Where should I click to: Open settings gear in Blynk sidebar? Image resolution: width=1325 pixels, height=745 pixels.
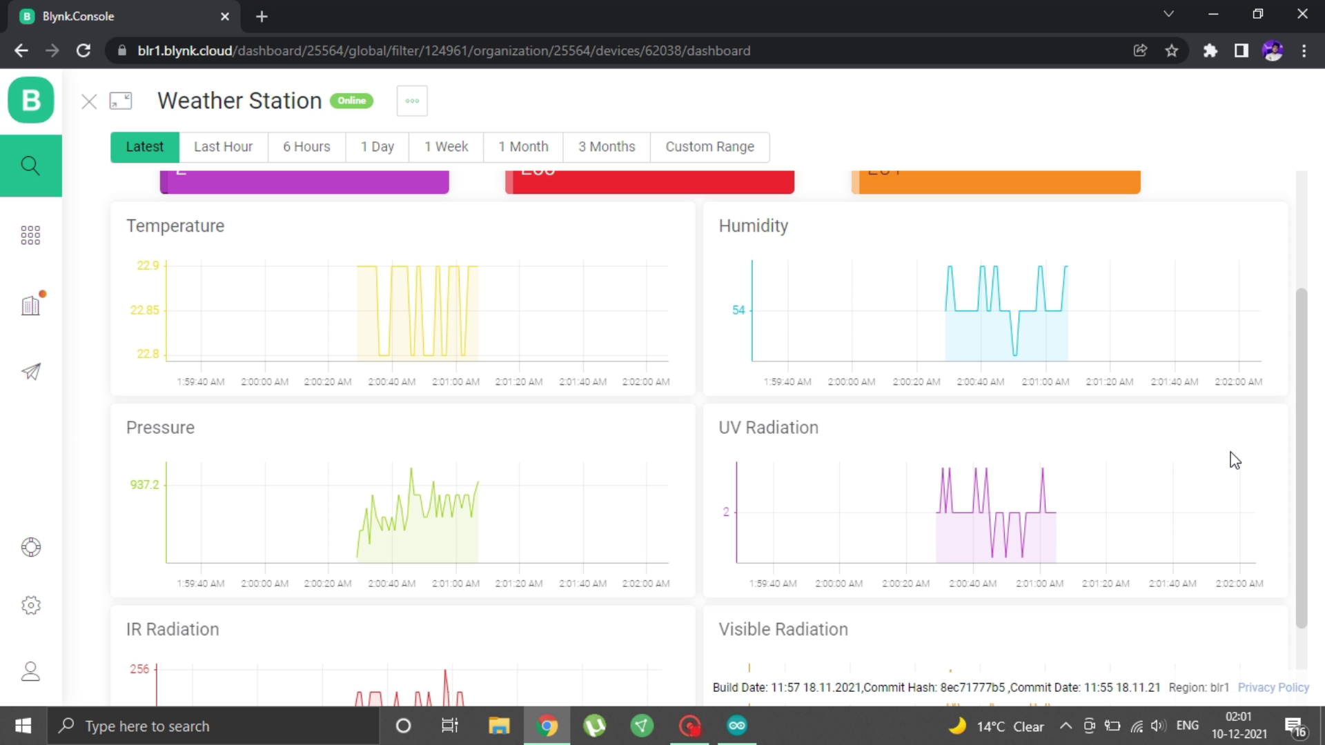[x=30, y=605]
